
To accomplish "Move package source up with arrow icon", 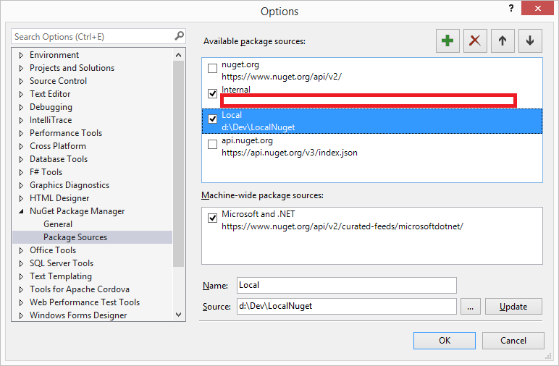I will (503, 41).
